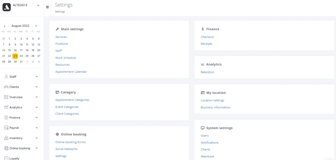Click the Payroll icon in sidebar
Viewport: 336px width, 160px height.
pos(6,128)
